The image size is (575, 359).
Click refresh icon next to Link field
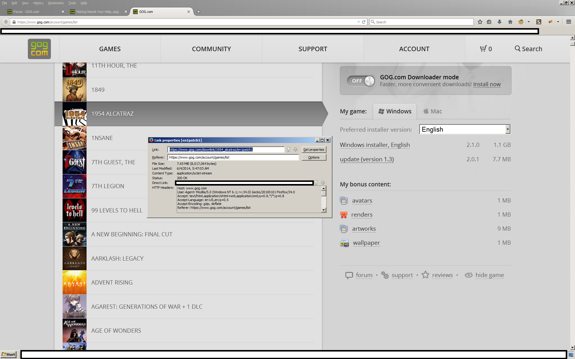tap(288, 150)
